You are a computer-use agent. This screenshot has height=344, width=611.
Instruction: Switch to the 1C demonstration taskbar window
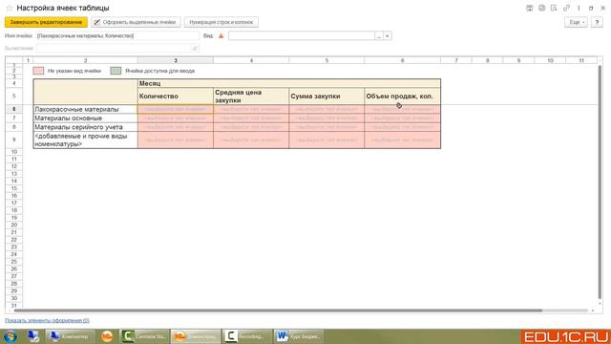point(196,336)
